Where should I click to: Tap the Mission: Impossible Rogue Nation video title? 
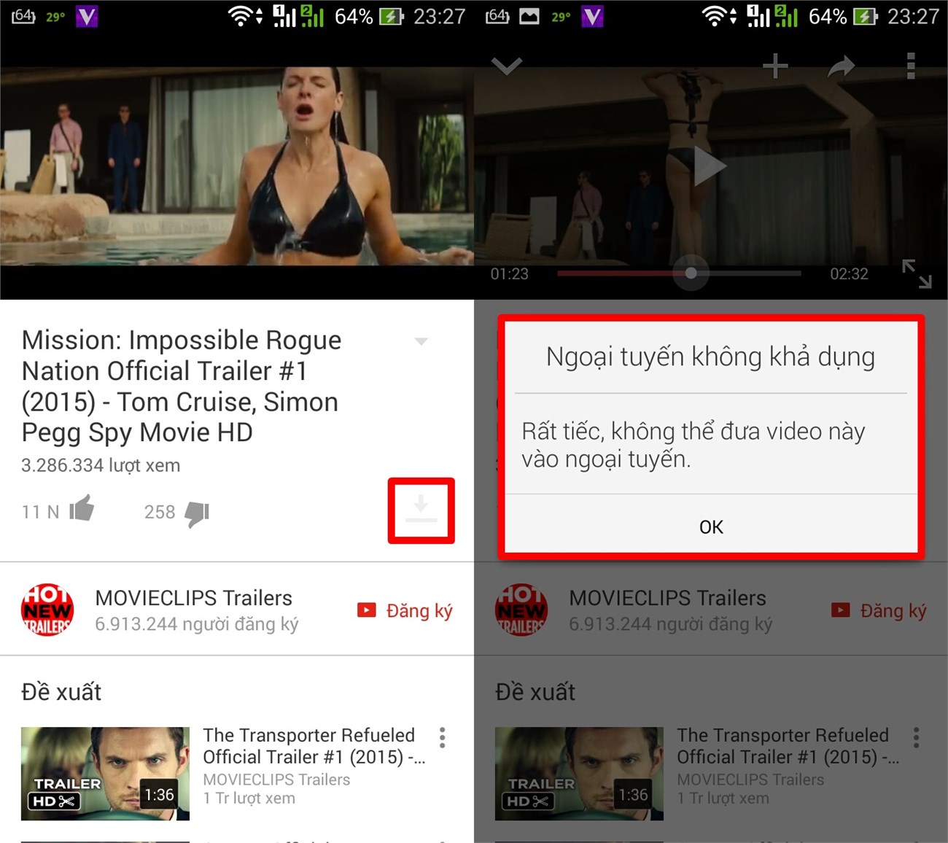(182, 386)
